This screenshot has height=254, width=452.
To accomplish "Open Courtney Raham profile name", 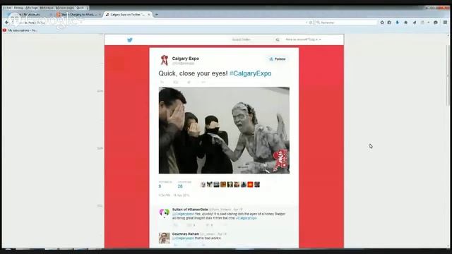I will coord(186,234).
